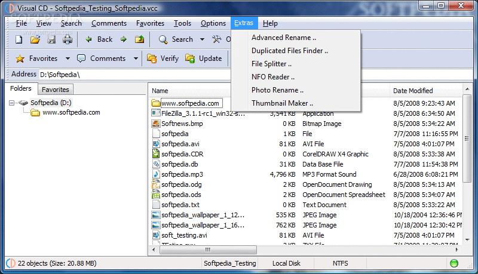Open the Help menu
The image size is (478, 274).
point(270,23)
